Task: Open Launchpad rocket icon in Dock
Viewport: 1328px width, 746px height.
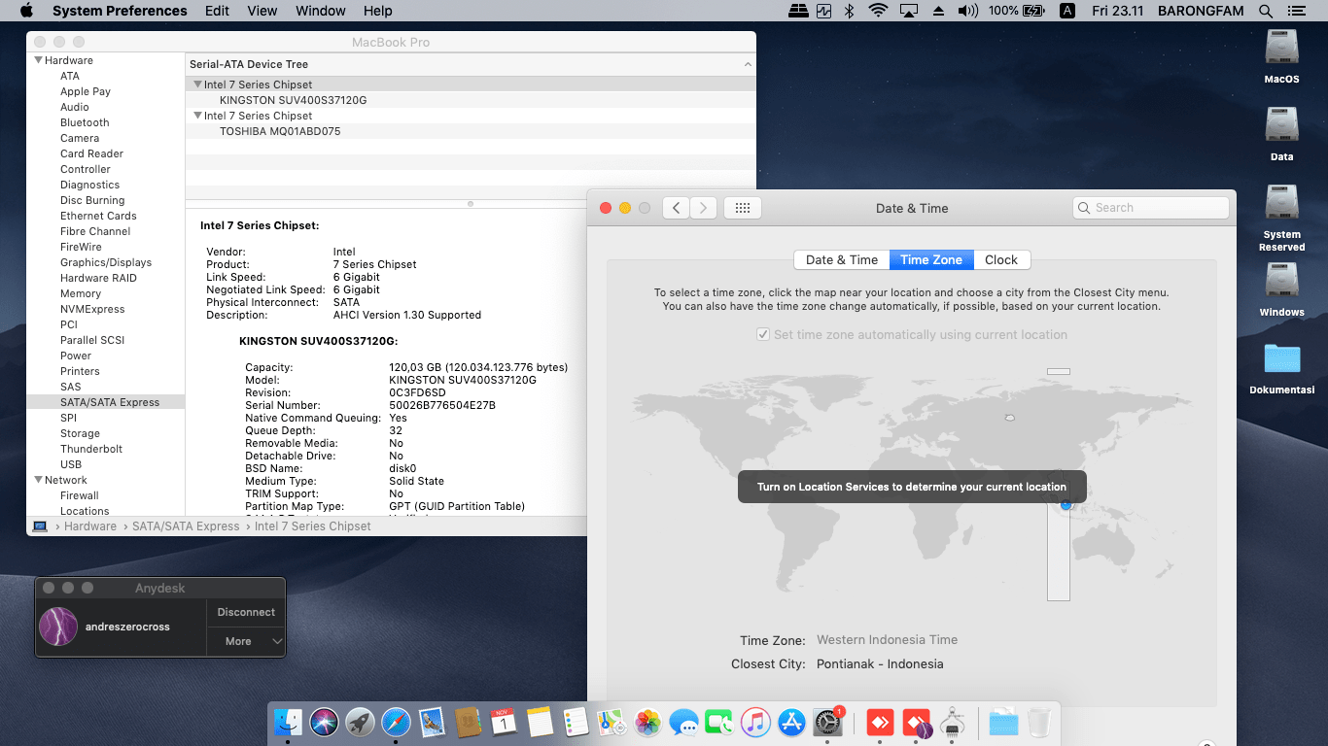Action: (x=360, y=723)
